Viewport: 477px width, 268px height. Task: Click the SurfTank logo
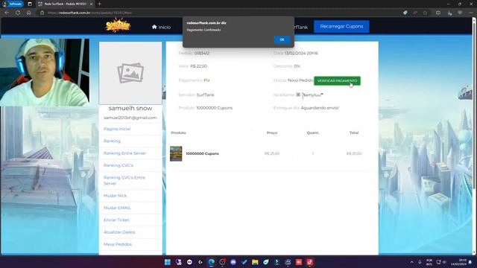pyautogui.click(x=118, y=25)
